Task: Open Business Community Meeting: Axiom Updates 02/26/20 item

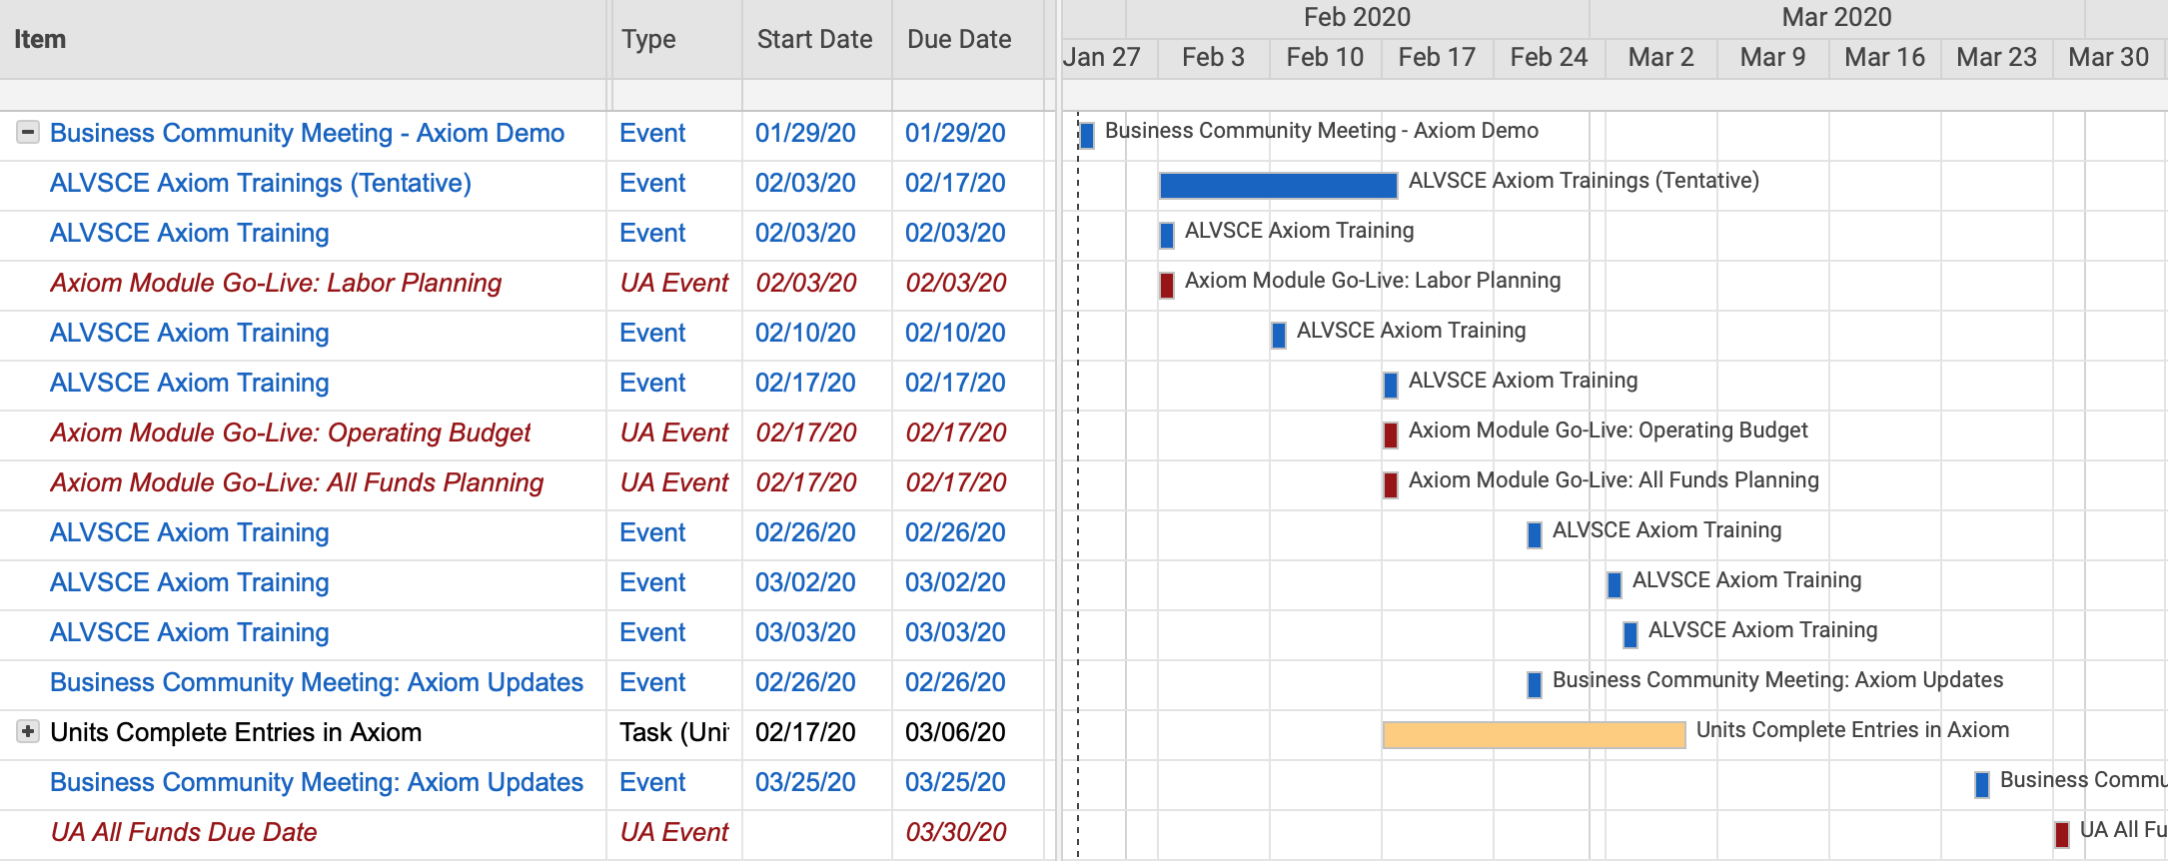Action: pyautogui.click(x=317, y=682)
